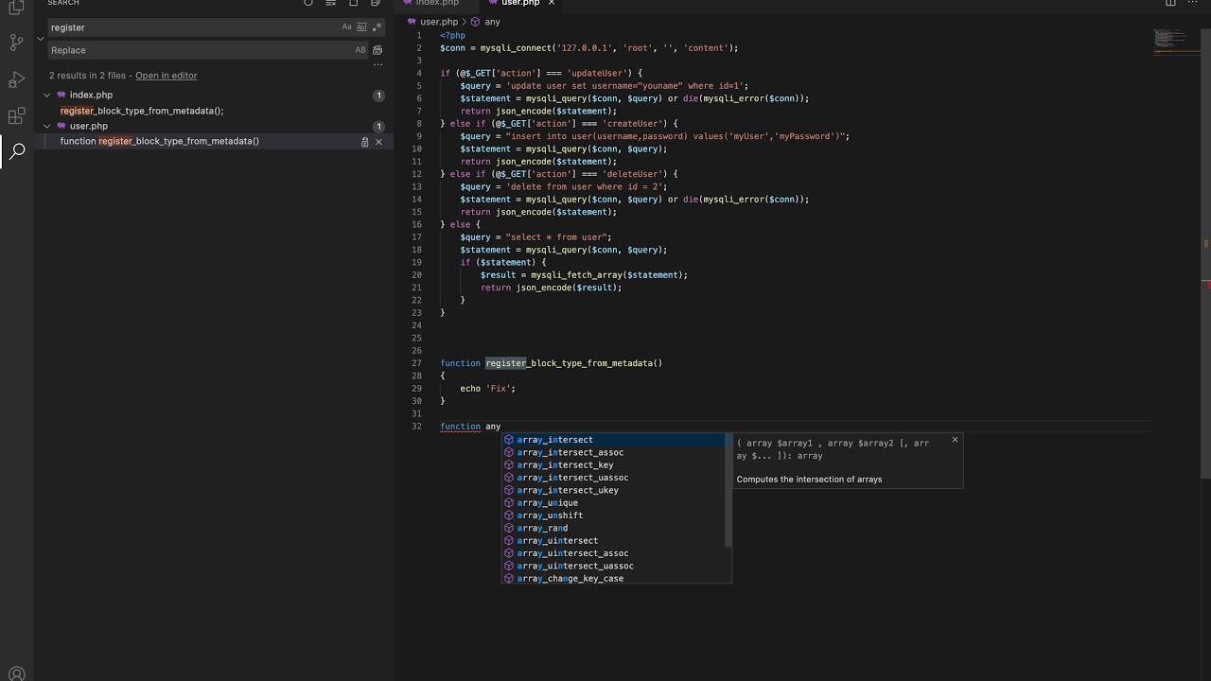Viewport: 1211px width, 681px height.
Task: Collapse all search results
Action: pyautogui.click(x=376, y=3)
